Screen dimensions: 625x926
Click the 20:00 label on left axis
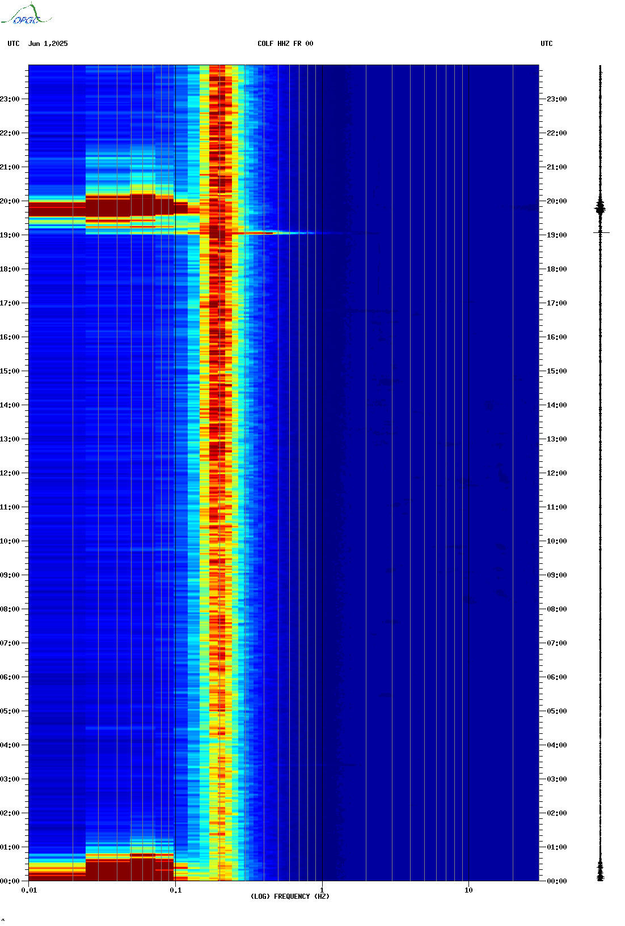pyautogui.click(x=10, y=201)
